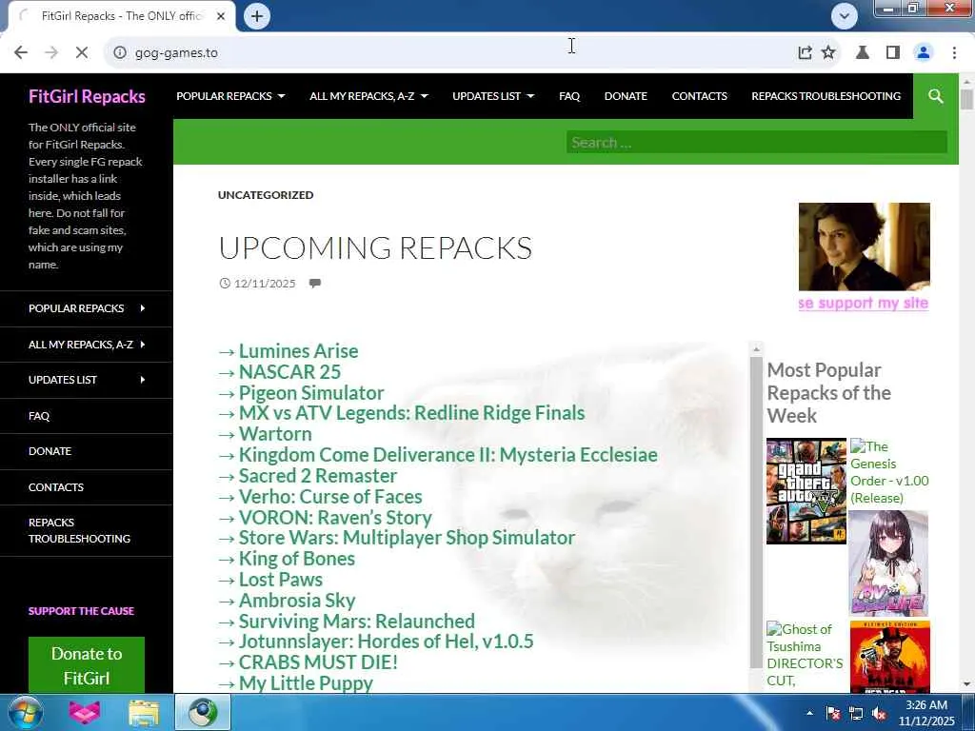Open the pink fox app in taskbar

85,712
